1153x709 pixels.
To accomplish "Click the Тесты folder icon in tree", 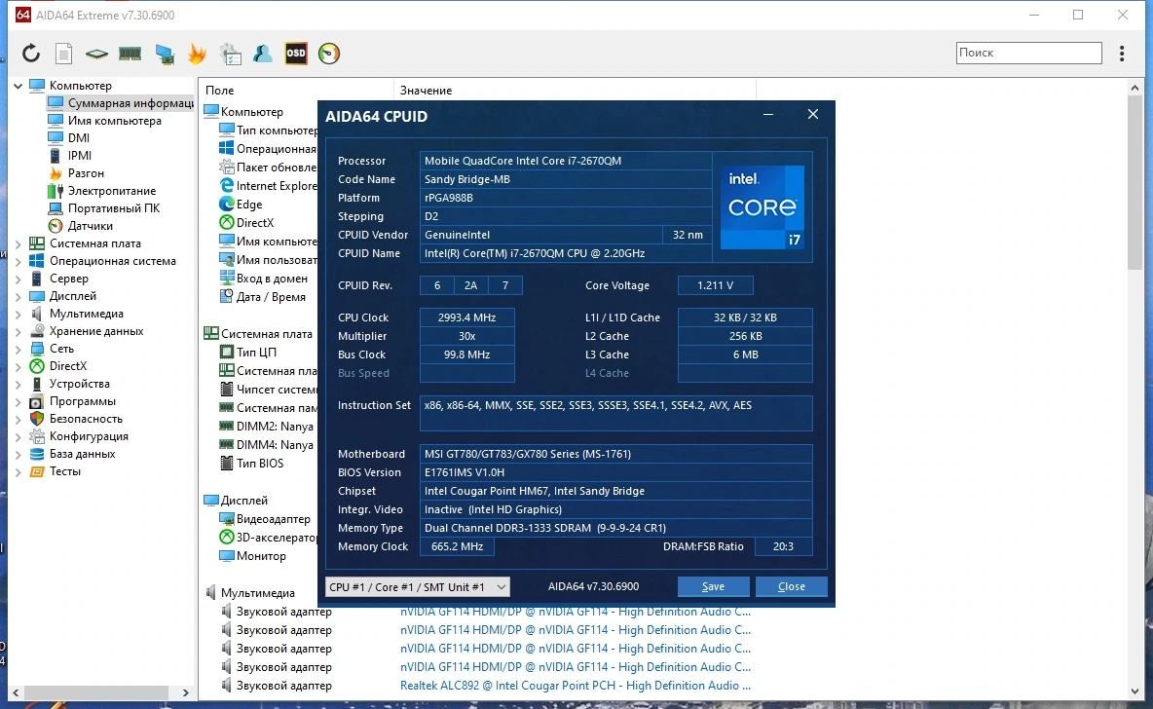I will click(37, 471).
